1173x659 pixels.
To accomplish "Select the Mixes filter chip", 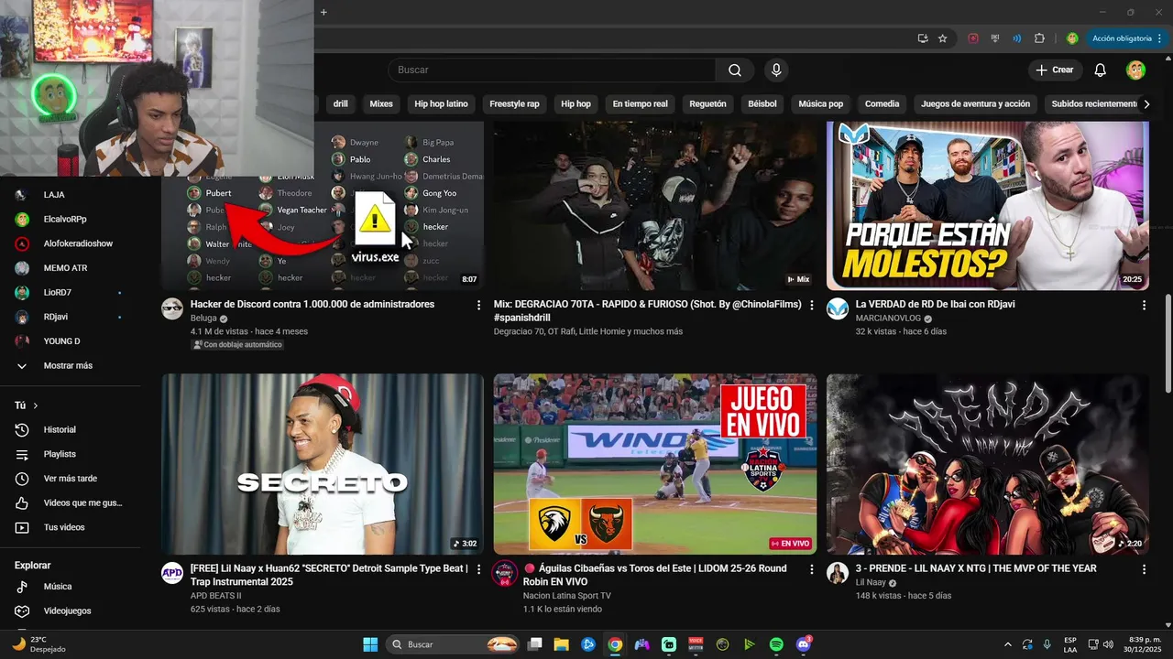I will [x=381, y=104].
